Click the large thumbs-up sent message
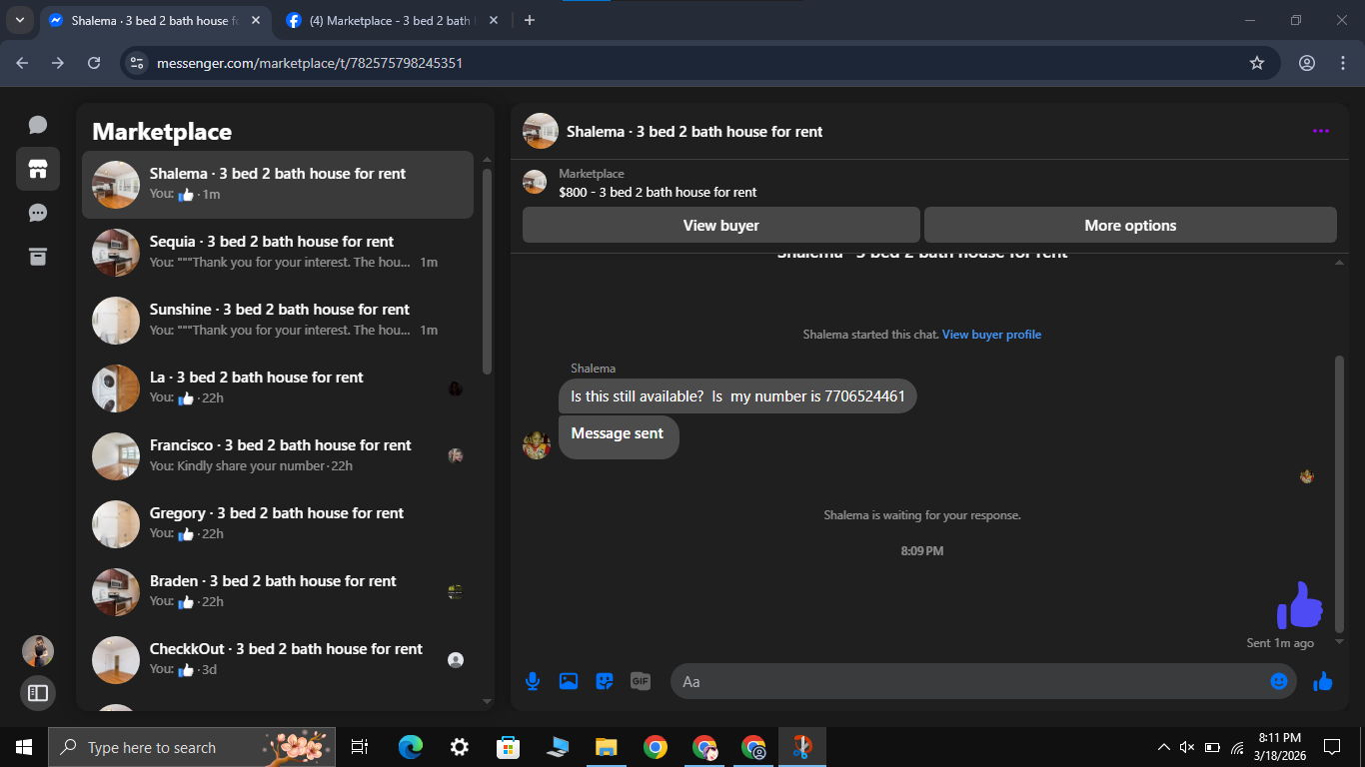Screen dimensions: 1365x767 point(1299,605)
